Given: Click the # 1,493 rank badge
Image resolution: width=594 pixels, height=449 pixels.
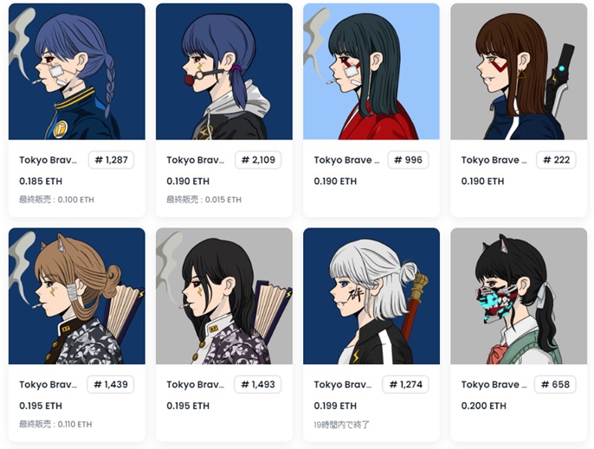Looking at the screenshot, I should click(x=258, y=384).
